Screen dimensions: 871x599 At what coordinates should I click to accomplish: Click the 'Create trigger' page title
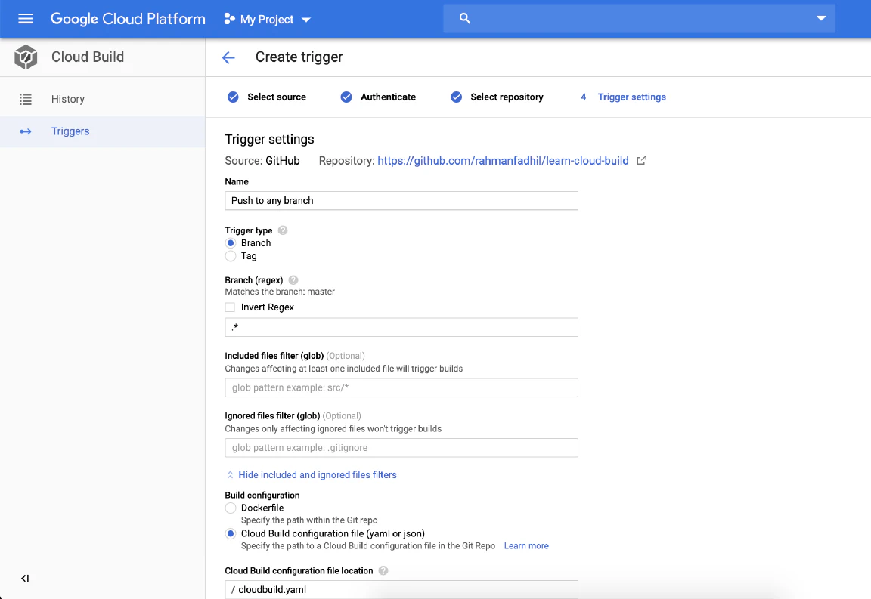299,57
